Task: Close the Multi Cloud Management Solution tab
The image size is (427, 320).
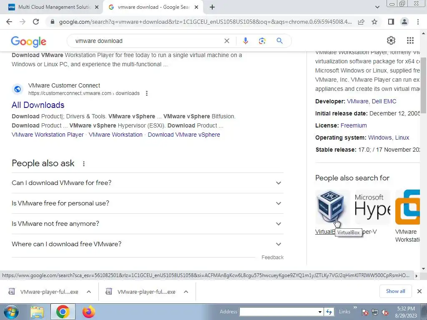Action: tap(97, 7)
